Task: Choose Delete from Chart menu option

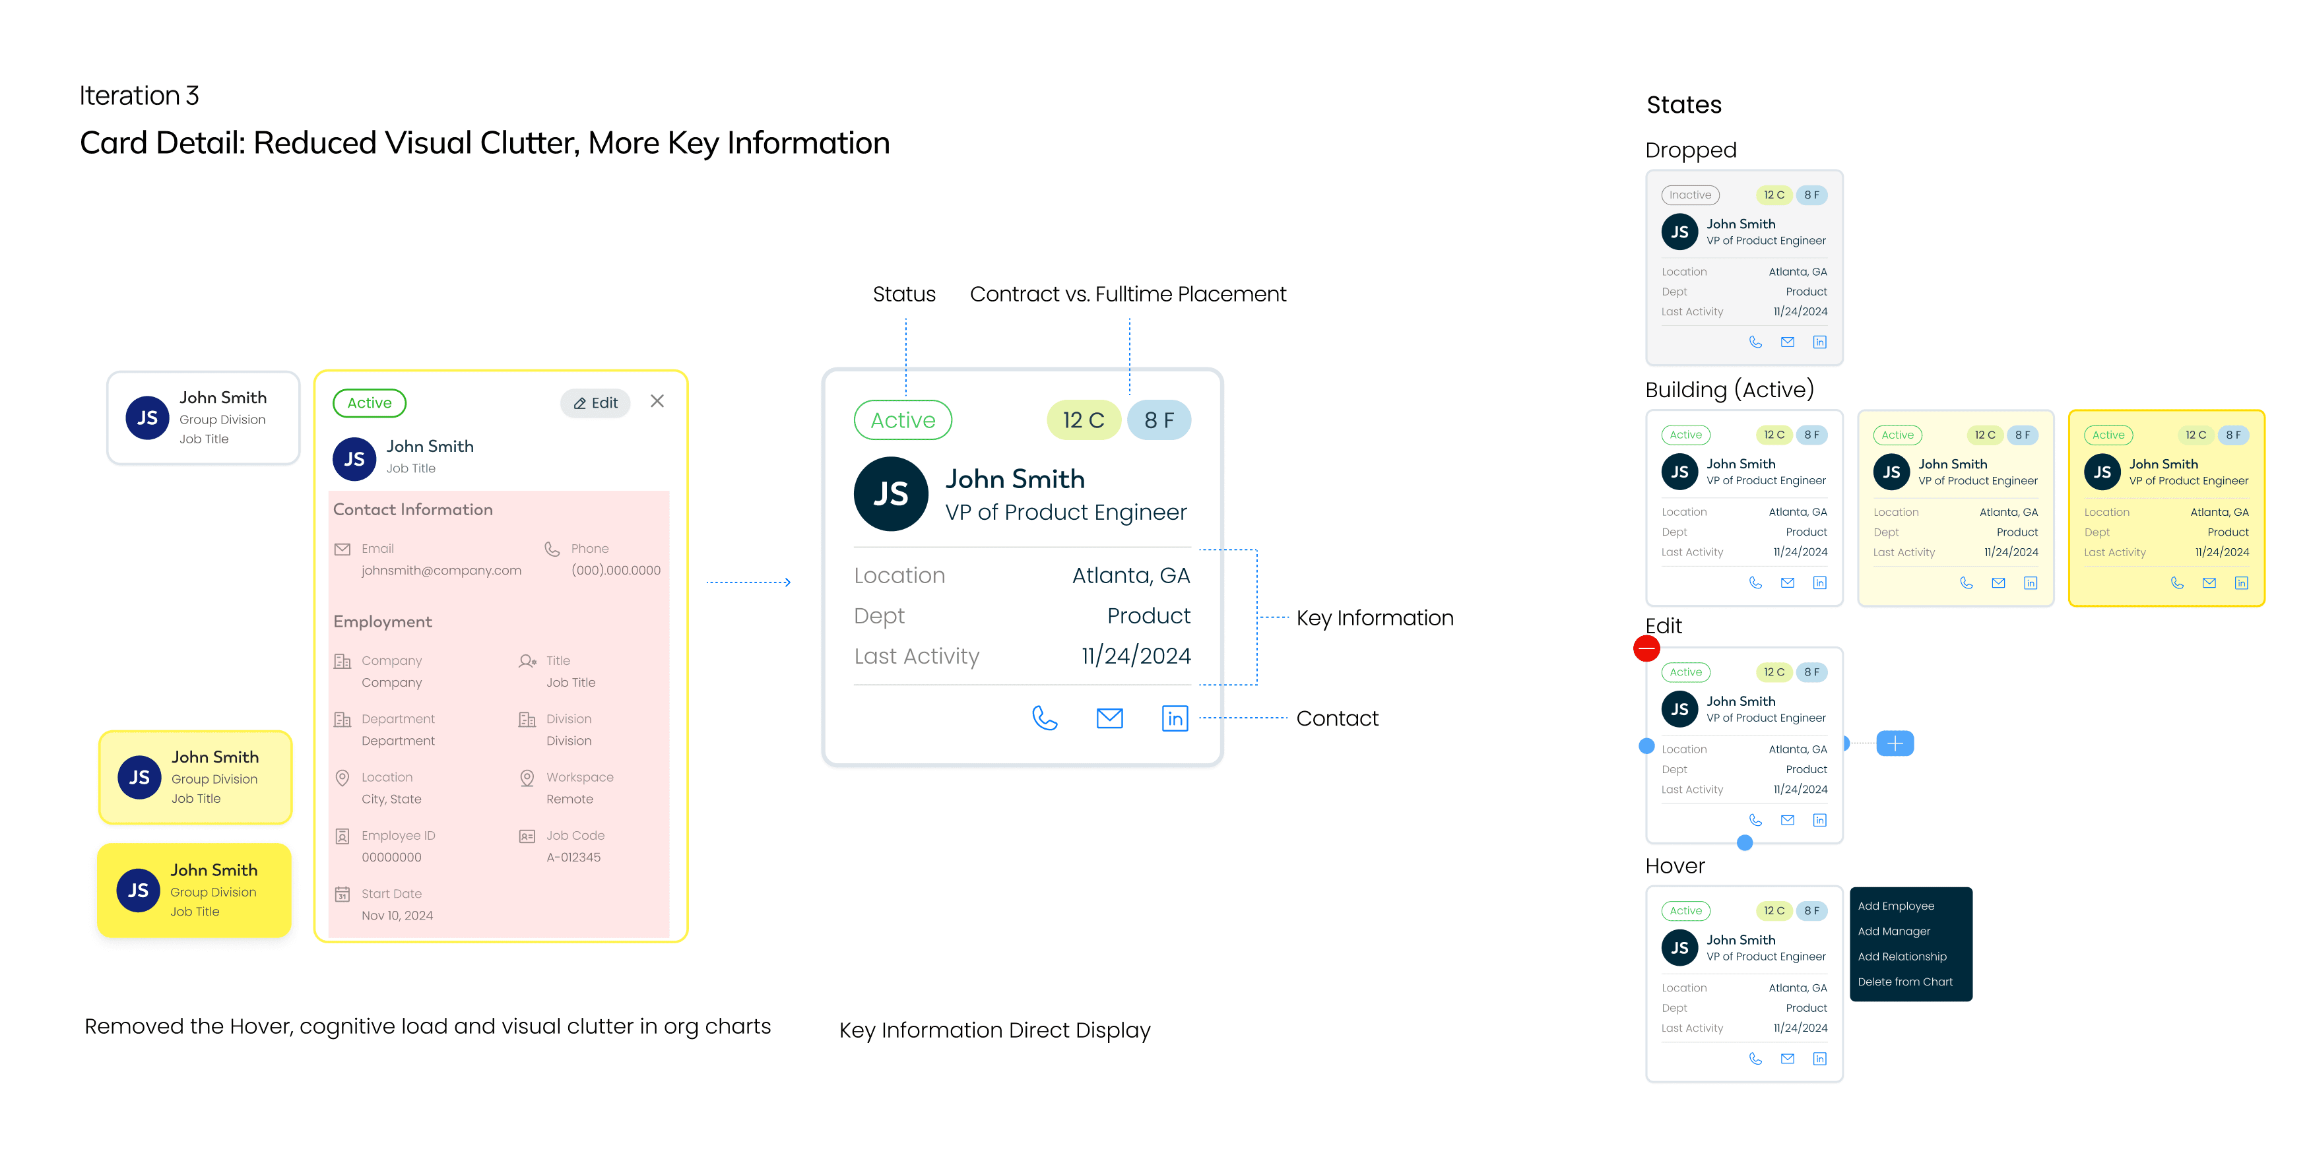Action: 1904,982
